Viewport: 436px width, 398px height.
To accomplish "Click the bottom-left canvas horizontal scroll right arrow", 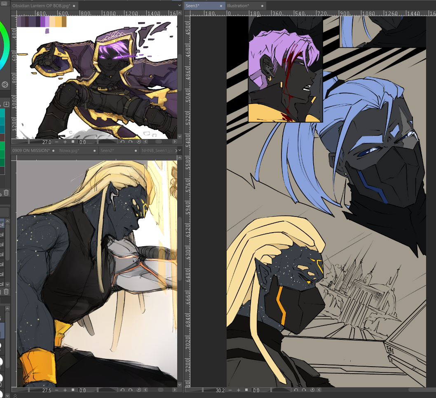I will tap(174, 390).
